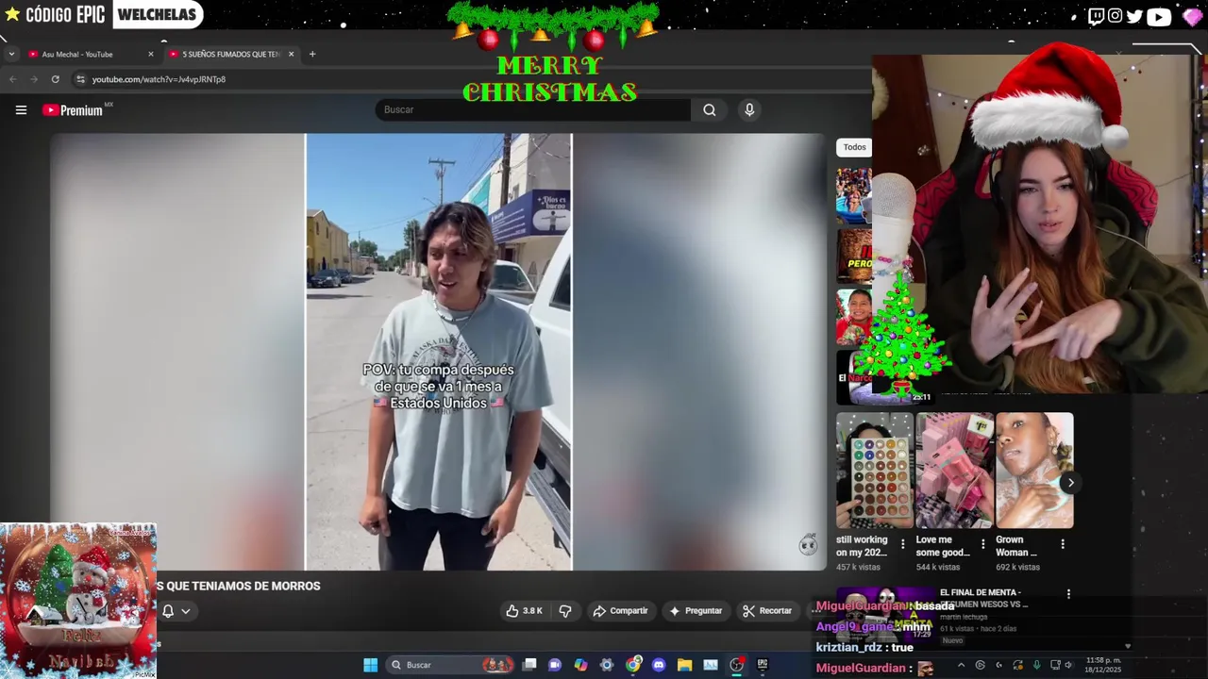This screenshot has height=679, width=1208.
Task: Open YouTube icon in stream overlay header
Action: pyautogui.click(x=1159, y=16)
